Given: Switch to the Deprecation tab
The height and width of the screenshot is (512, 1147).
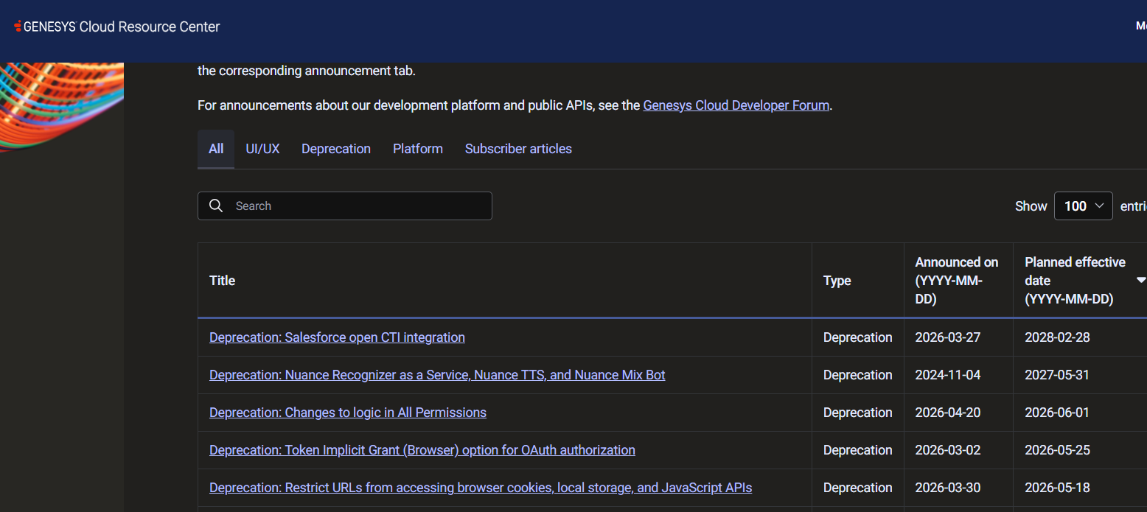Looking at the screenshot, I should [336, 149].
